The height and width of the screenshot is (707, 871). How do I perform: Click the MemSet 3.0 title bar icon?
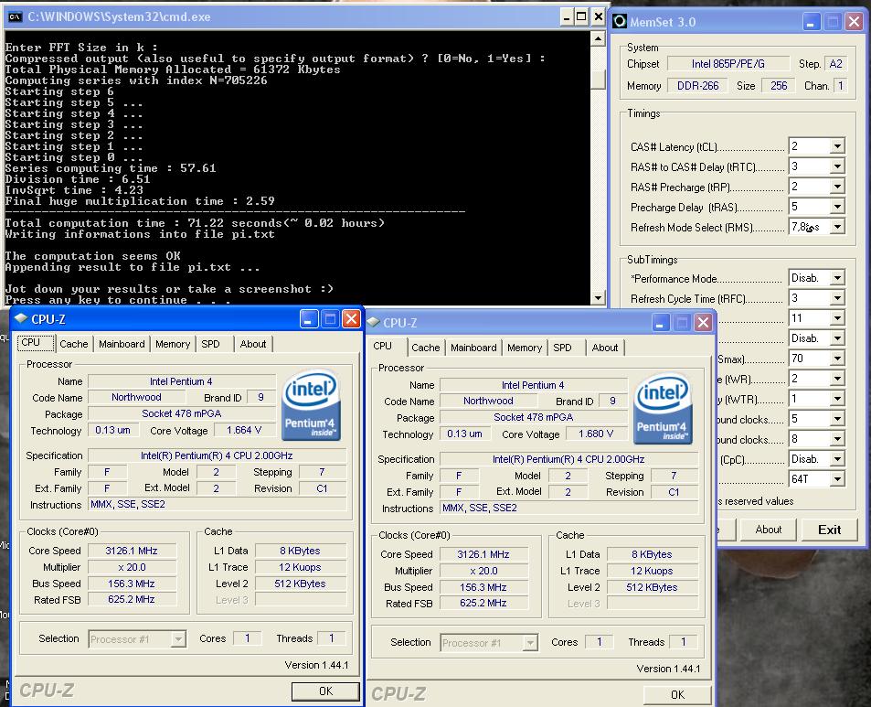[620, 22]
